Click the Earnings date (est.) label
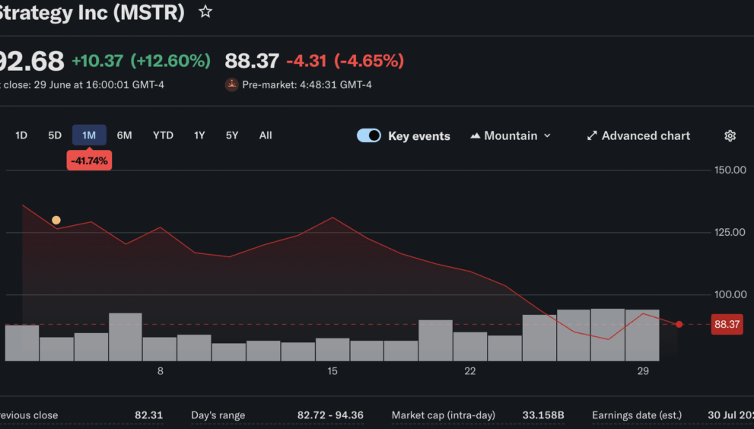This screenshot has height=429, width=754. [x=637, y=415]
